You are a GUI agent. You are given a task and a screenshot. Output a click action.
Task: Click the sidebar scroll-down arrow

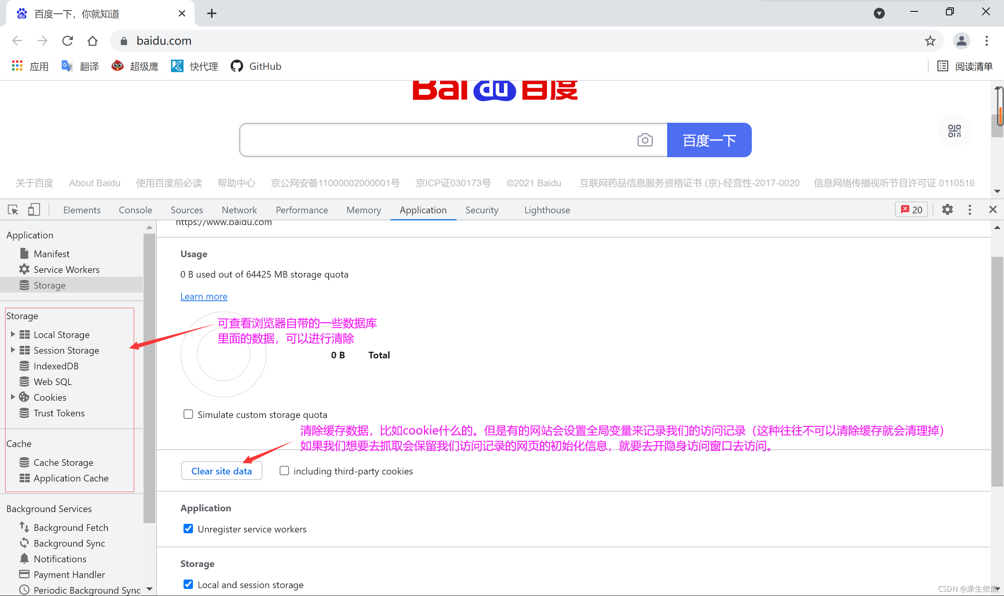click(x=149, y=589)
